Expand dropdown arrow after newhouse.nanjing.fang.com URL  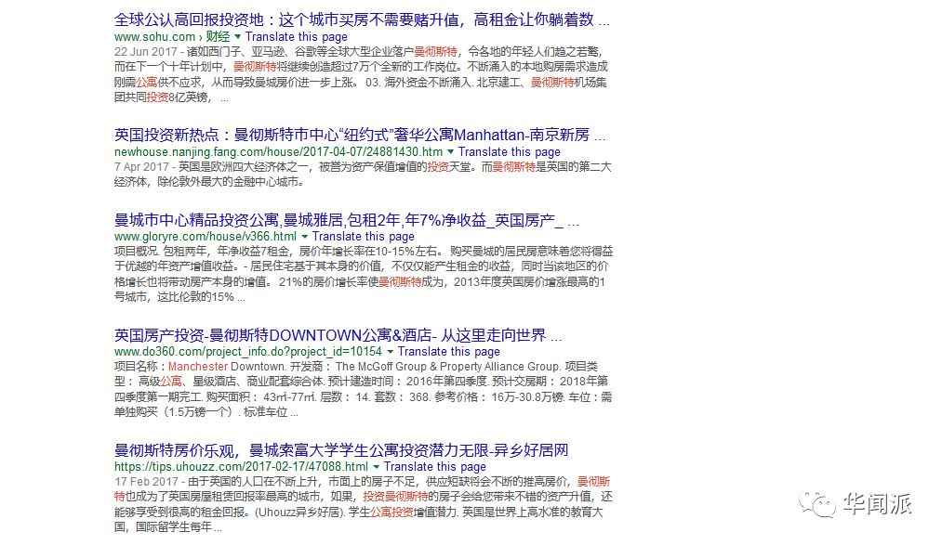pos(451,152)
